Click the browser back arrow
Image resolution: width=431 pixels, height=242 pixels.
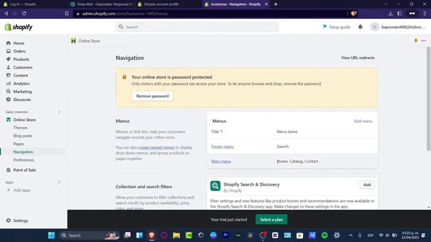[x=6, y=13]
